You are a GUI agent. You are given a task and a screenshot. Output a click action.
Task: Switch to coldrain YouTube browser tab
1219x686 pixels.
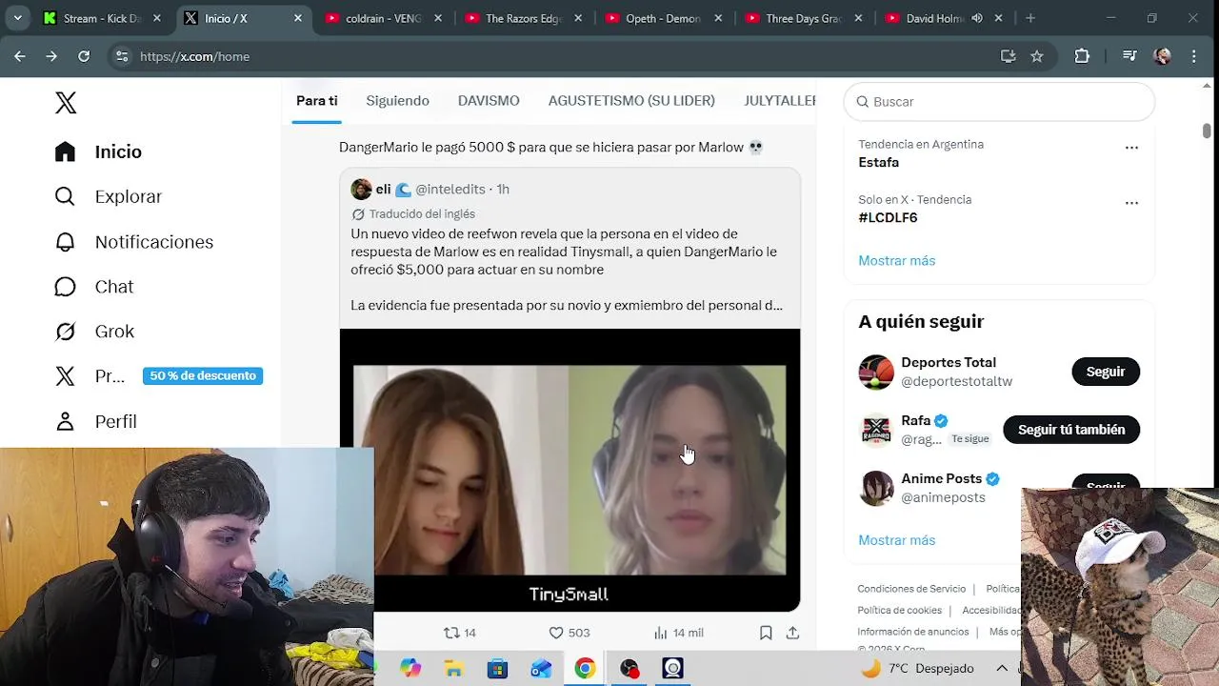pyautogui.click(x=385, y=18)
